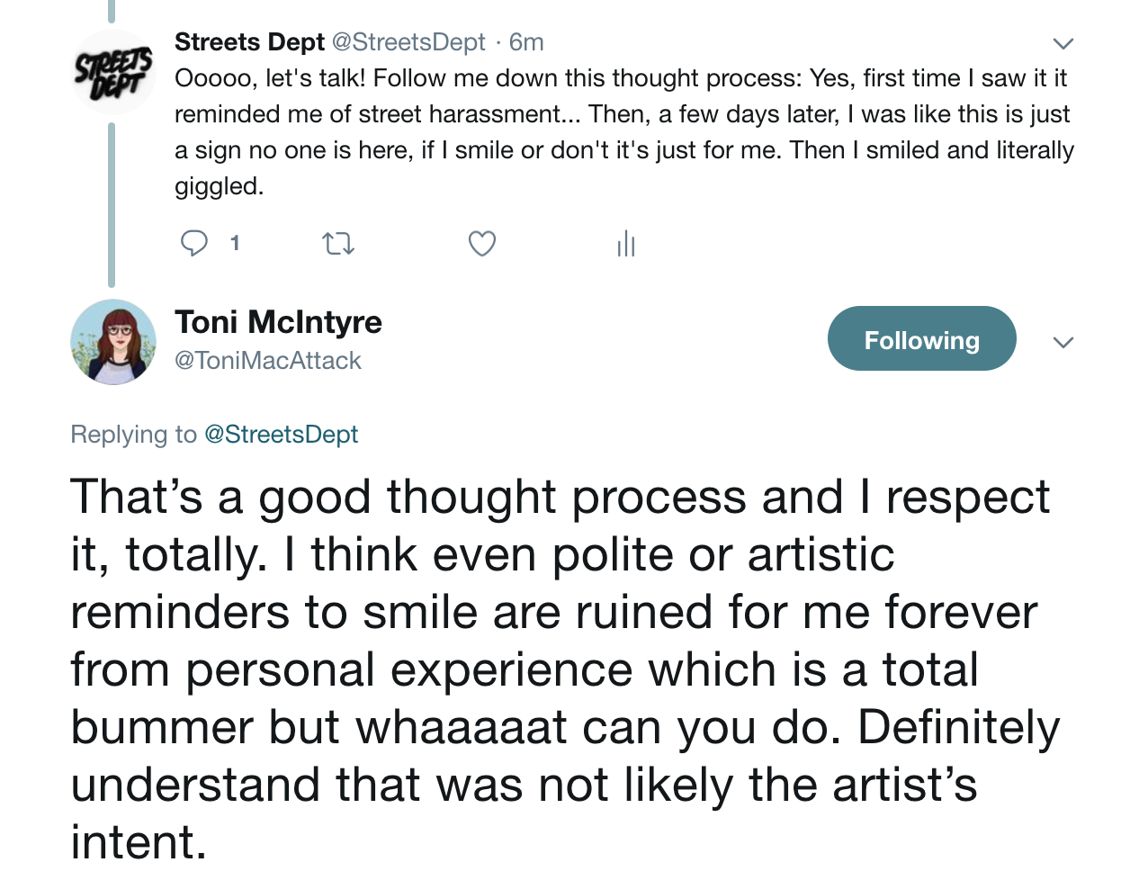Click the Streets Dept profile avatar
The width and height of the screenshot is (1148, 889).
(113, 73)
